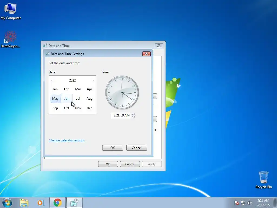
Task: Select May in the month grid
Action: (x=55, y=99)
